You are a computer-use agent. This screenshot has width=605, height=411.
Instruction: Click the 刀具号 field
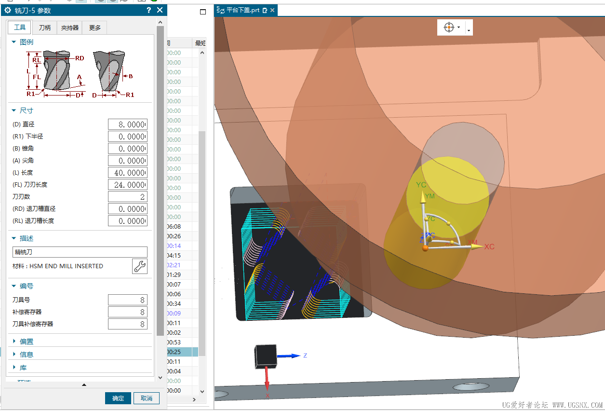click(x=128, y=300)
